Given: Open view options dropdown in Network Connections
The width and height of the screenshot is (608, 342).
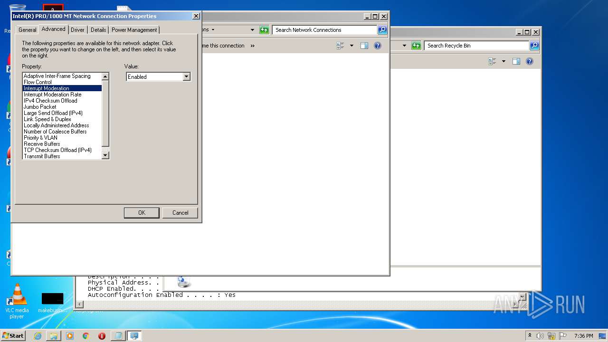Looking at the screenshot, I should coord(351,46).
